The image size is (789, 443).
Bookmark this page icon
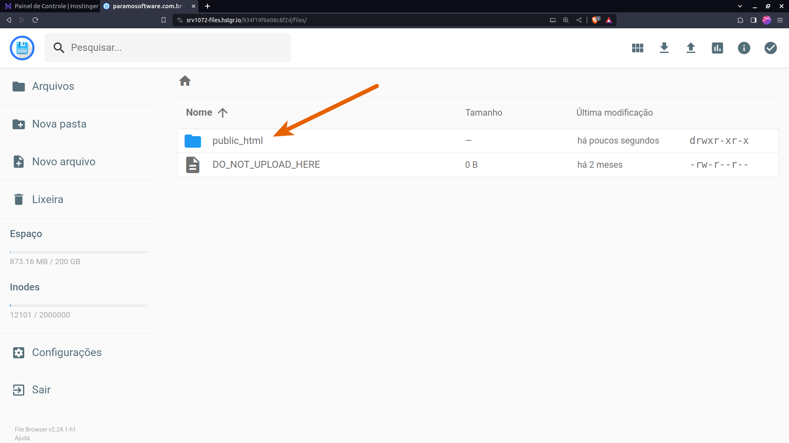click(164, 20)
